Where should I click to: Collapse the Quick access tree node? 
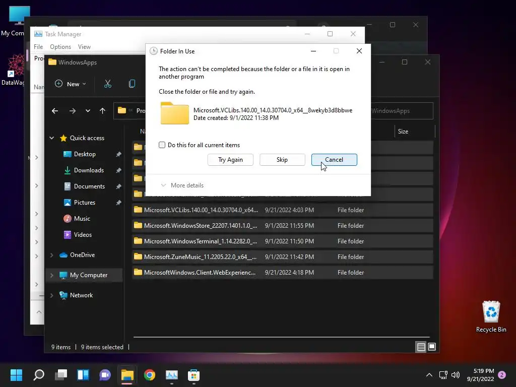click(x=52, y=138)
